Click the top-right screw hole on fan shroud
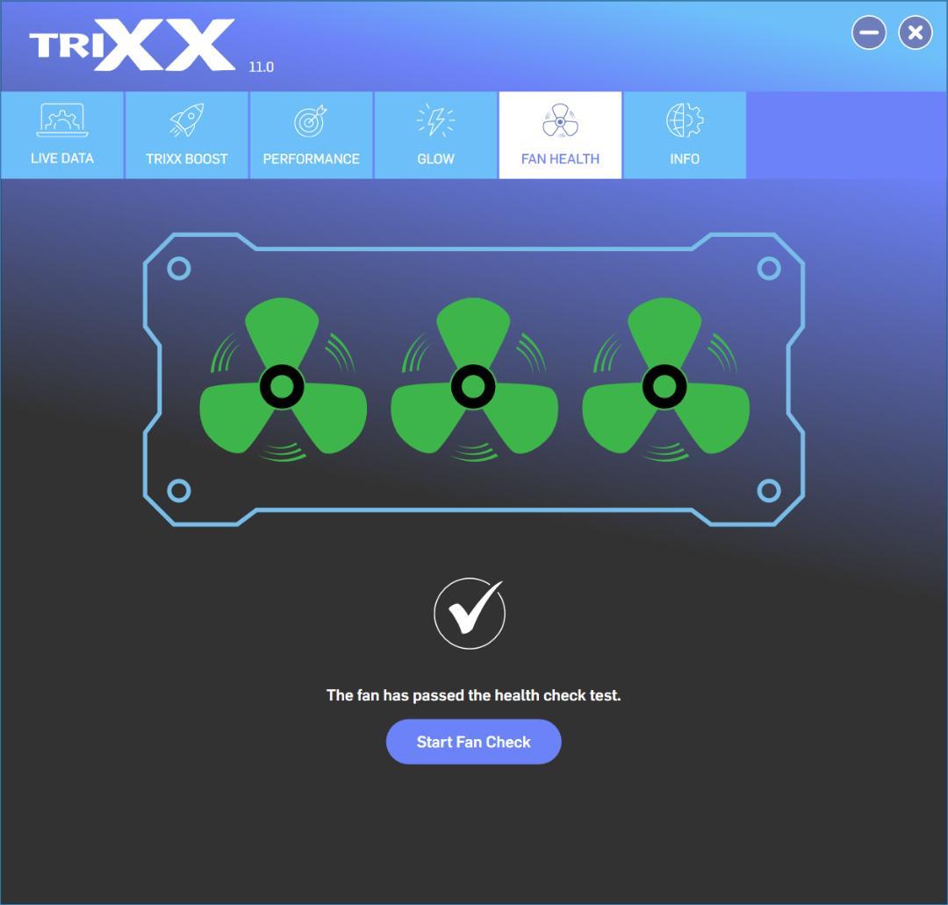948x905 pixels. click(x=769, y=269)
